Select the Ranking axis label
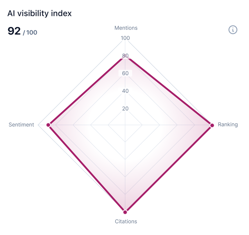Viewport: 249px width, 235px height. point(228,125)
